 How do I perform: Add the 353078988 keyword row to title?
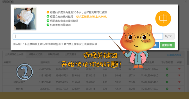click(167, 69)
